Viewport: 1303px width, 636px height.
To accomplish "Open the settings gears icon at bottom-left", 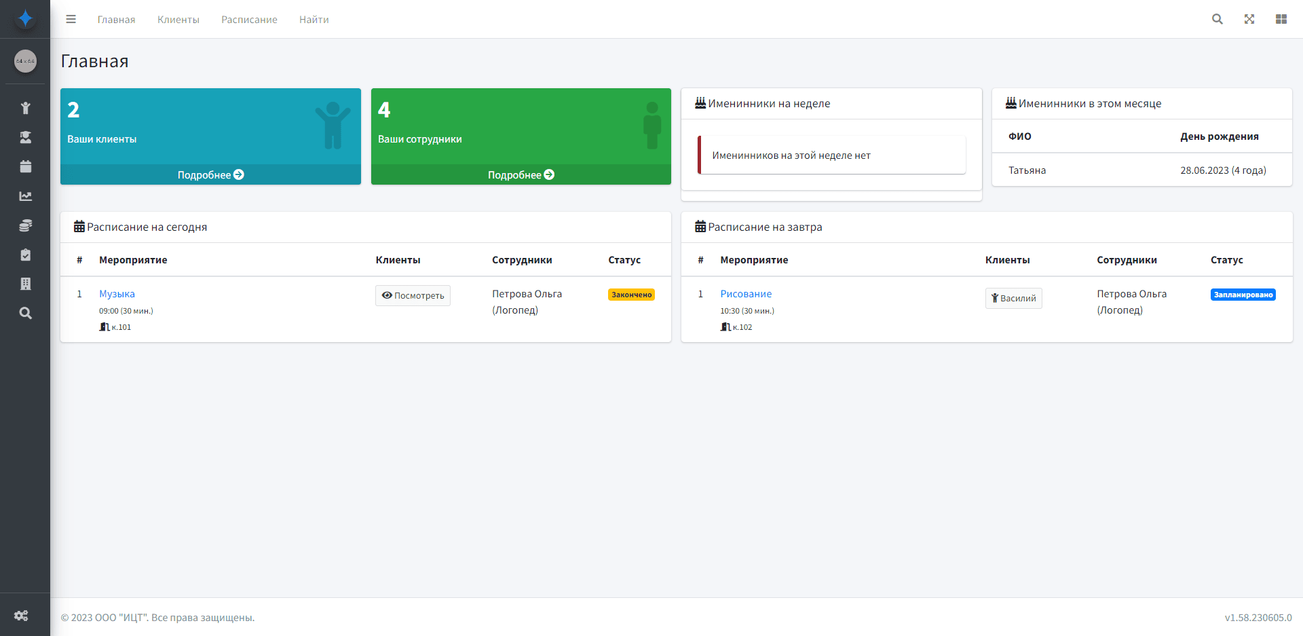I will point(21,616).
